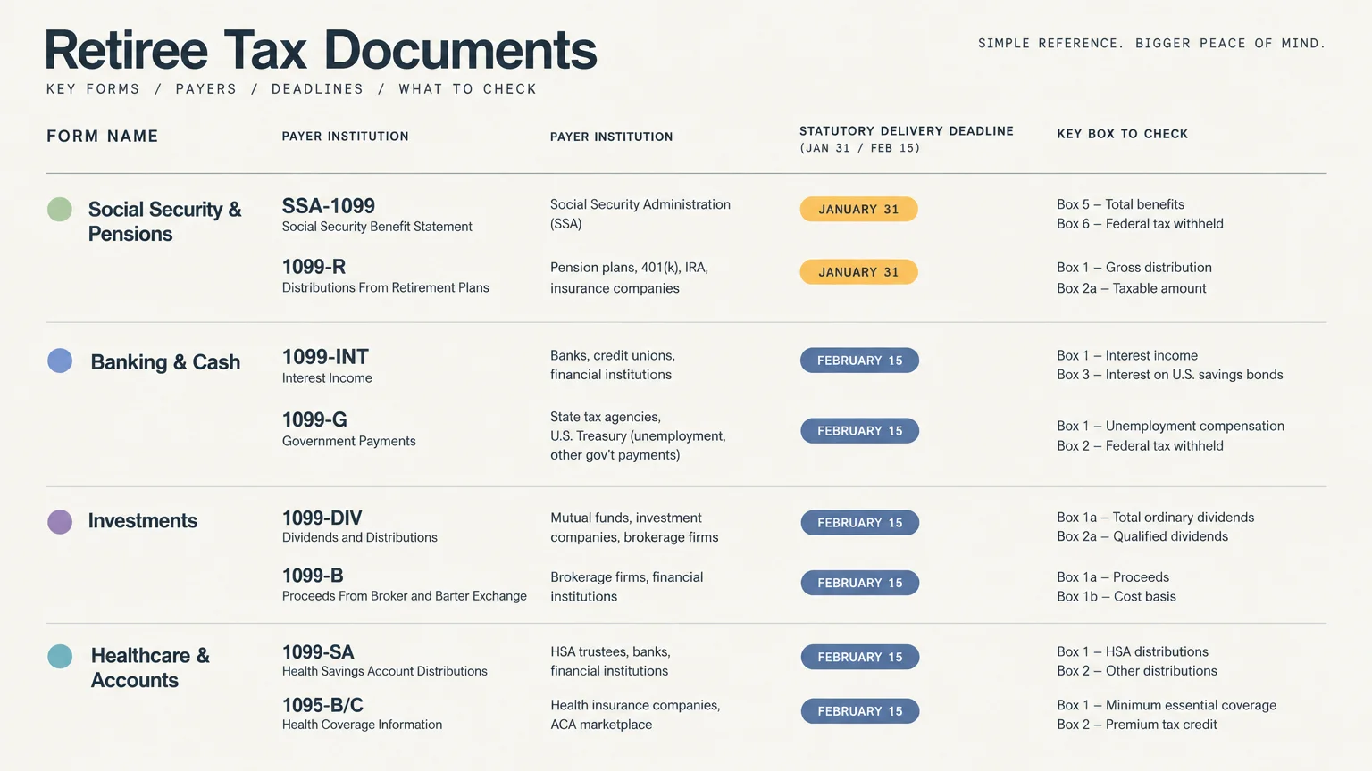
Task: Select the "1099-R" form name
Action: 314,267
